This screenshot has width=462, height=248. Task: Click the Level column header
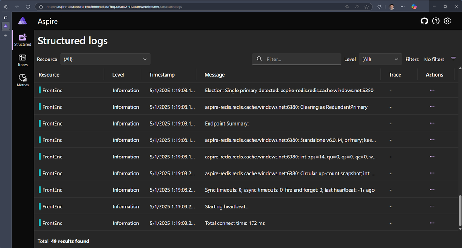(118, 75)
